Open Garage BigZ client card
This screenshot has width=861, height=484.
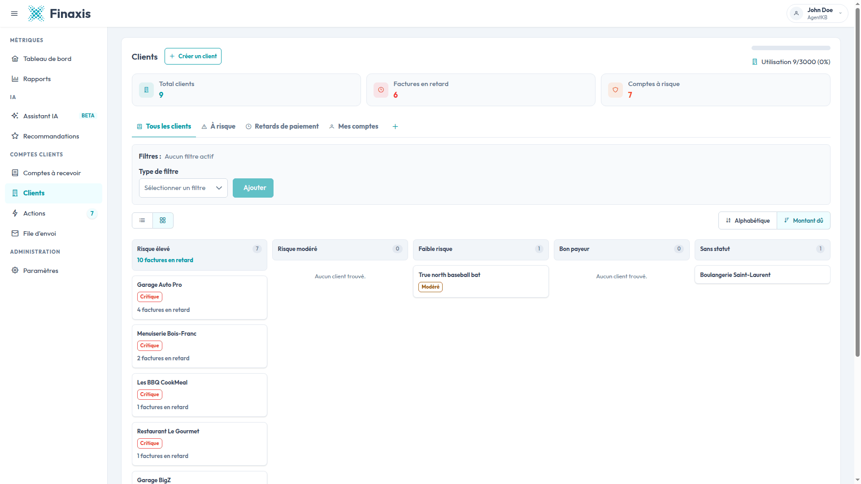point(200,478)
